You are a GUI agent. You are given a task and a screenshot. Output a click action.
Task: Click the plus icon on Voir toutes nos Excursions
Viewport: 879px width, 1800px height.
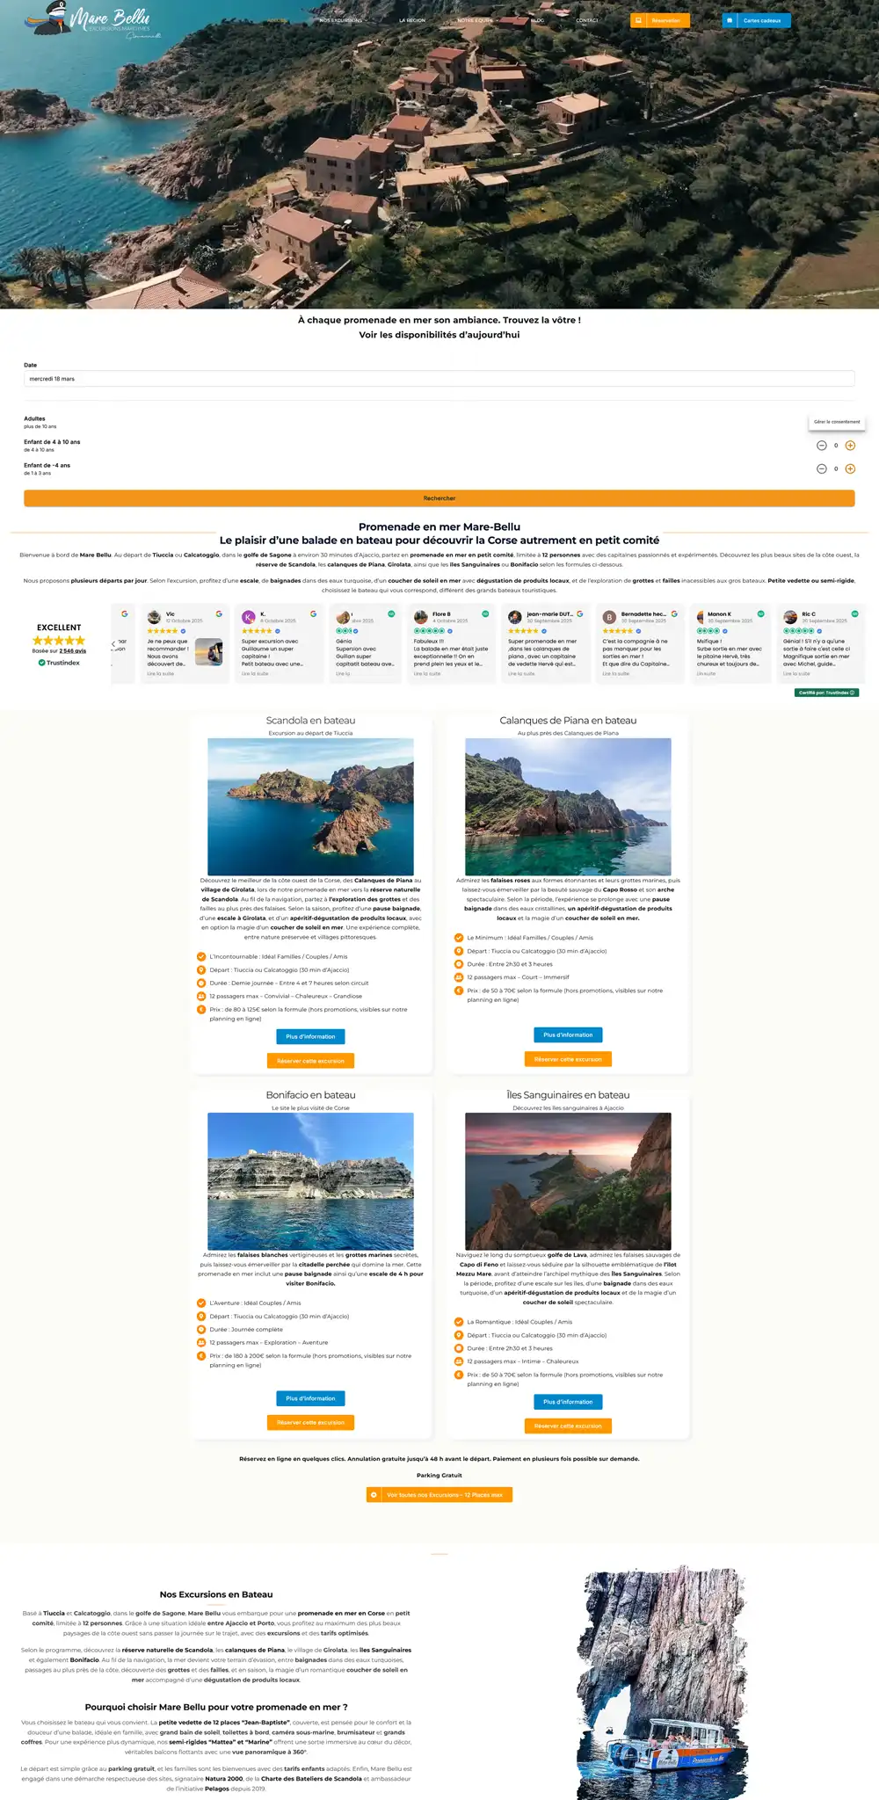(x=374, y=1494)
